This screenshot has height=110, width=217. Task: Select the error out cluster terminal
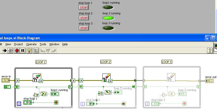tap(209, 81)
